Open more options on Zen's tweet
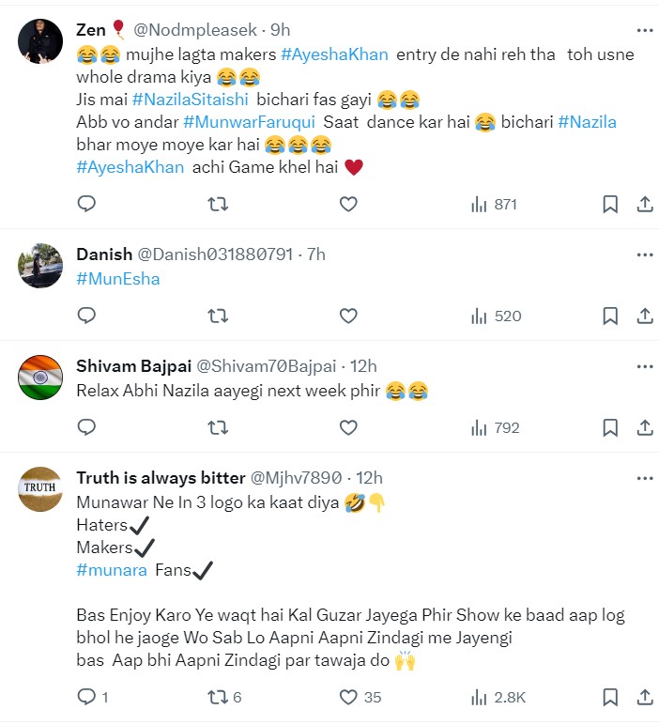This screenshot has height=725, width=659. click(x=644, y=29)
